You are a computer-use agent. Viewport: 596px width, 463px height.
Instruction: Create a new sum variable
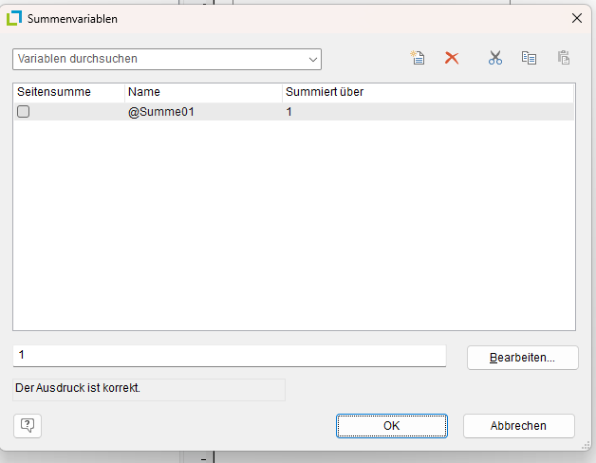[417, 58]
